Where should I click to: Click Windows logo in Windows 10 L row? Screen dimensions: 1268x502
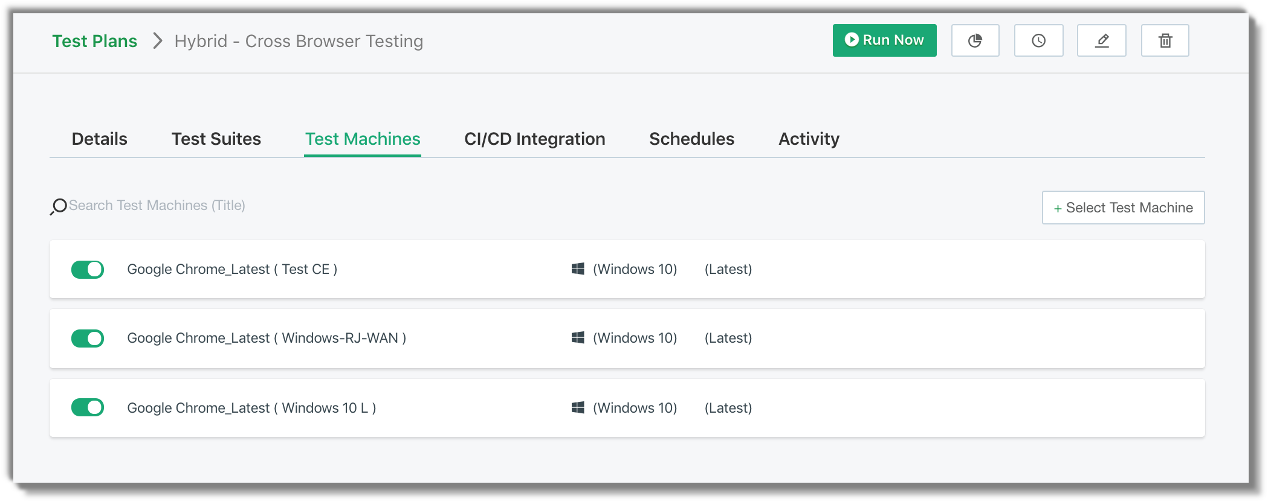pos(578,408)
